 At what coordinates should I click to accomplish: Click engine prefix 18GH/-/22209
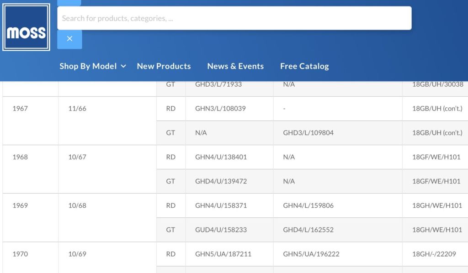pyautogui.click(x=434, y=254)
